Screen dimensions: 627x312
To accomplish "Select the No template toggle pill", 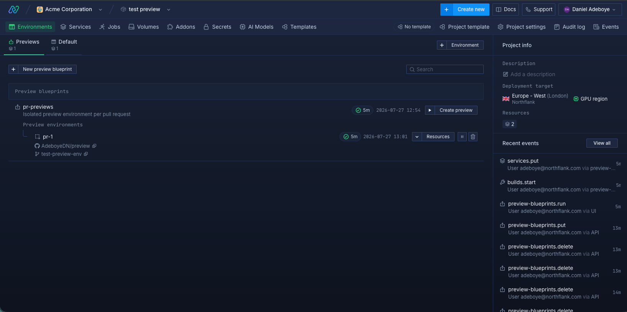I will (x=414, y=27).
